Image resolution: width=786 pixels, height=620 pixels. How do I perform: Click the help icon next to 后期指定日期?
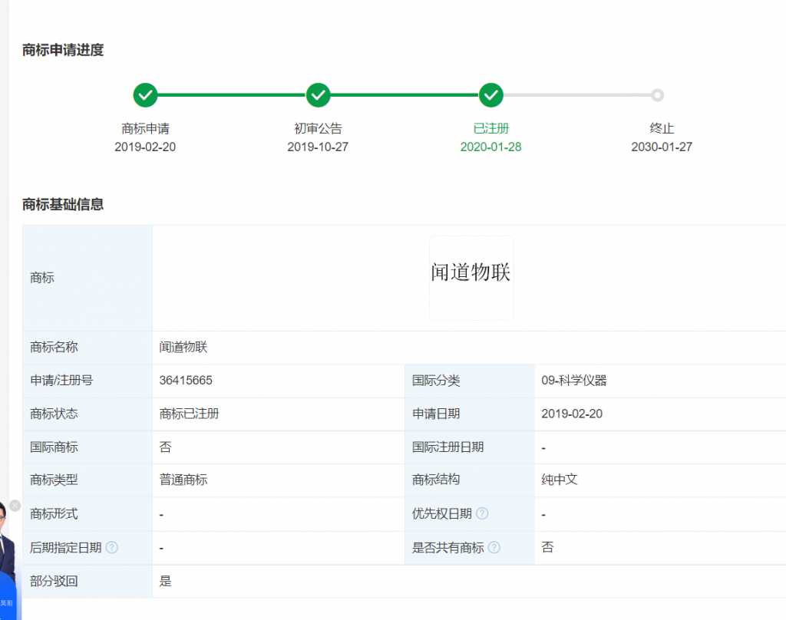pyautogui.click(x=112, y=547)
